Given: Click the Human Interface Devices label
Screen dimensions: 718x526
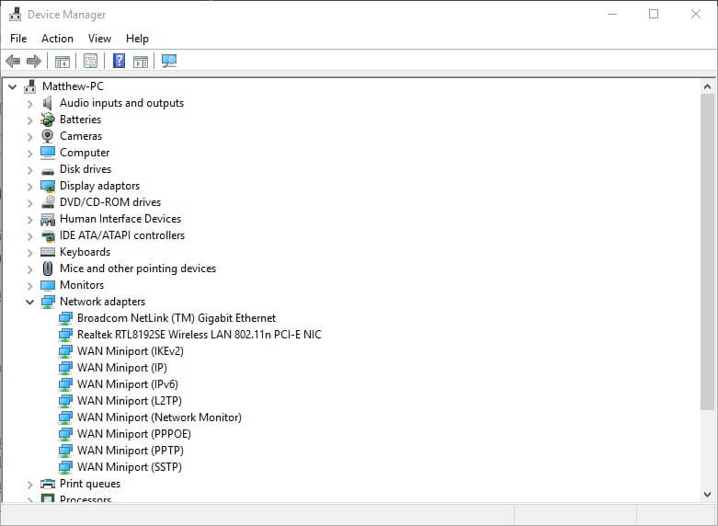Looking at the screenshot, I should [120, 219].
